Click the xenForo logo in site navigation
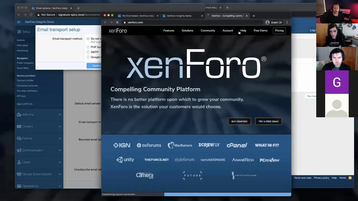This screenshot has width=358, height=201. click(x=118, y=31)
